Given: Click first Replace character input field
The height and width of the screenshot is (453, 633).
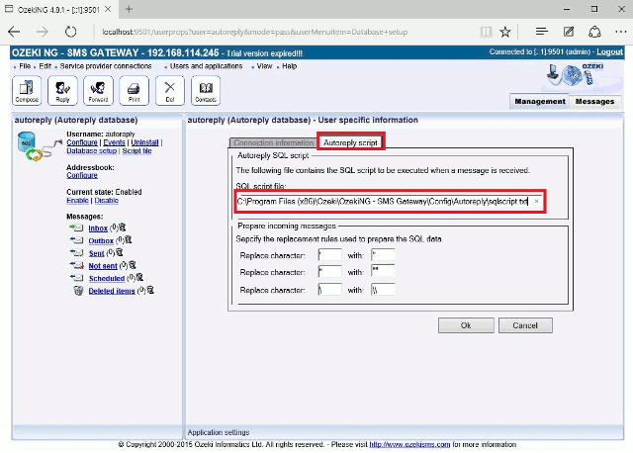Looking at the screenshot, I should pyautogui.click(x=329, y=255).
